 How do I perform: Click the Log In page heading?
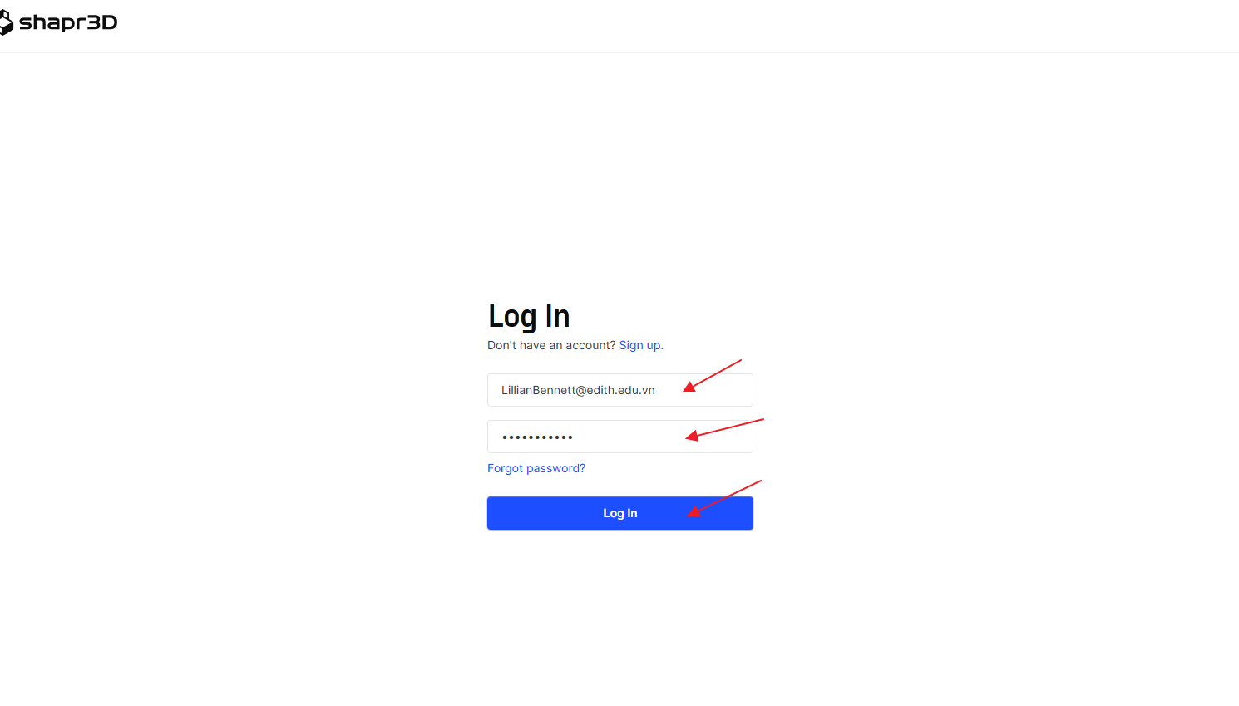click(529, 316)
